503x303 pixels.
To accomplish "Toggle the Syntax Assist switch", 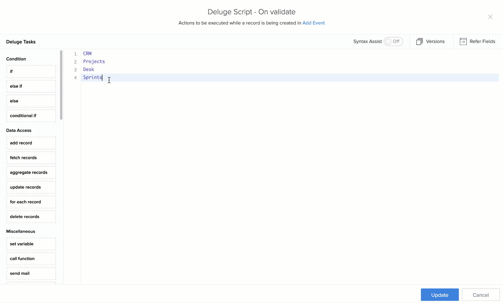I will point(393,41).
